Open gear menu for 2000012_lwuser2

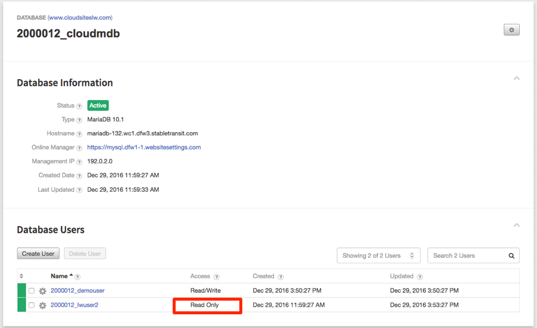(x=42, y=305)
